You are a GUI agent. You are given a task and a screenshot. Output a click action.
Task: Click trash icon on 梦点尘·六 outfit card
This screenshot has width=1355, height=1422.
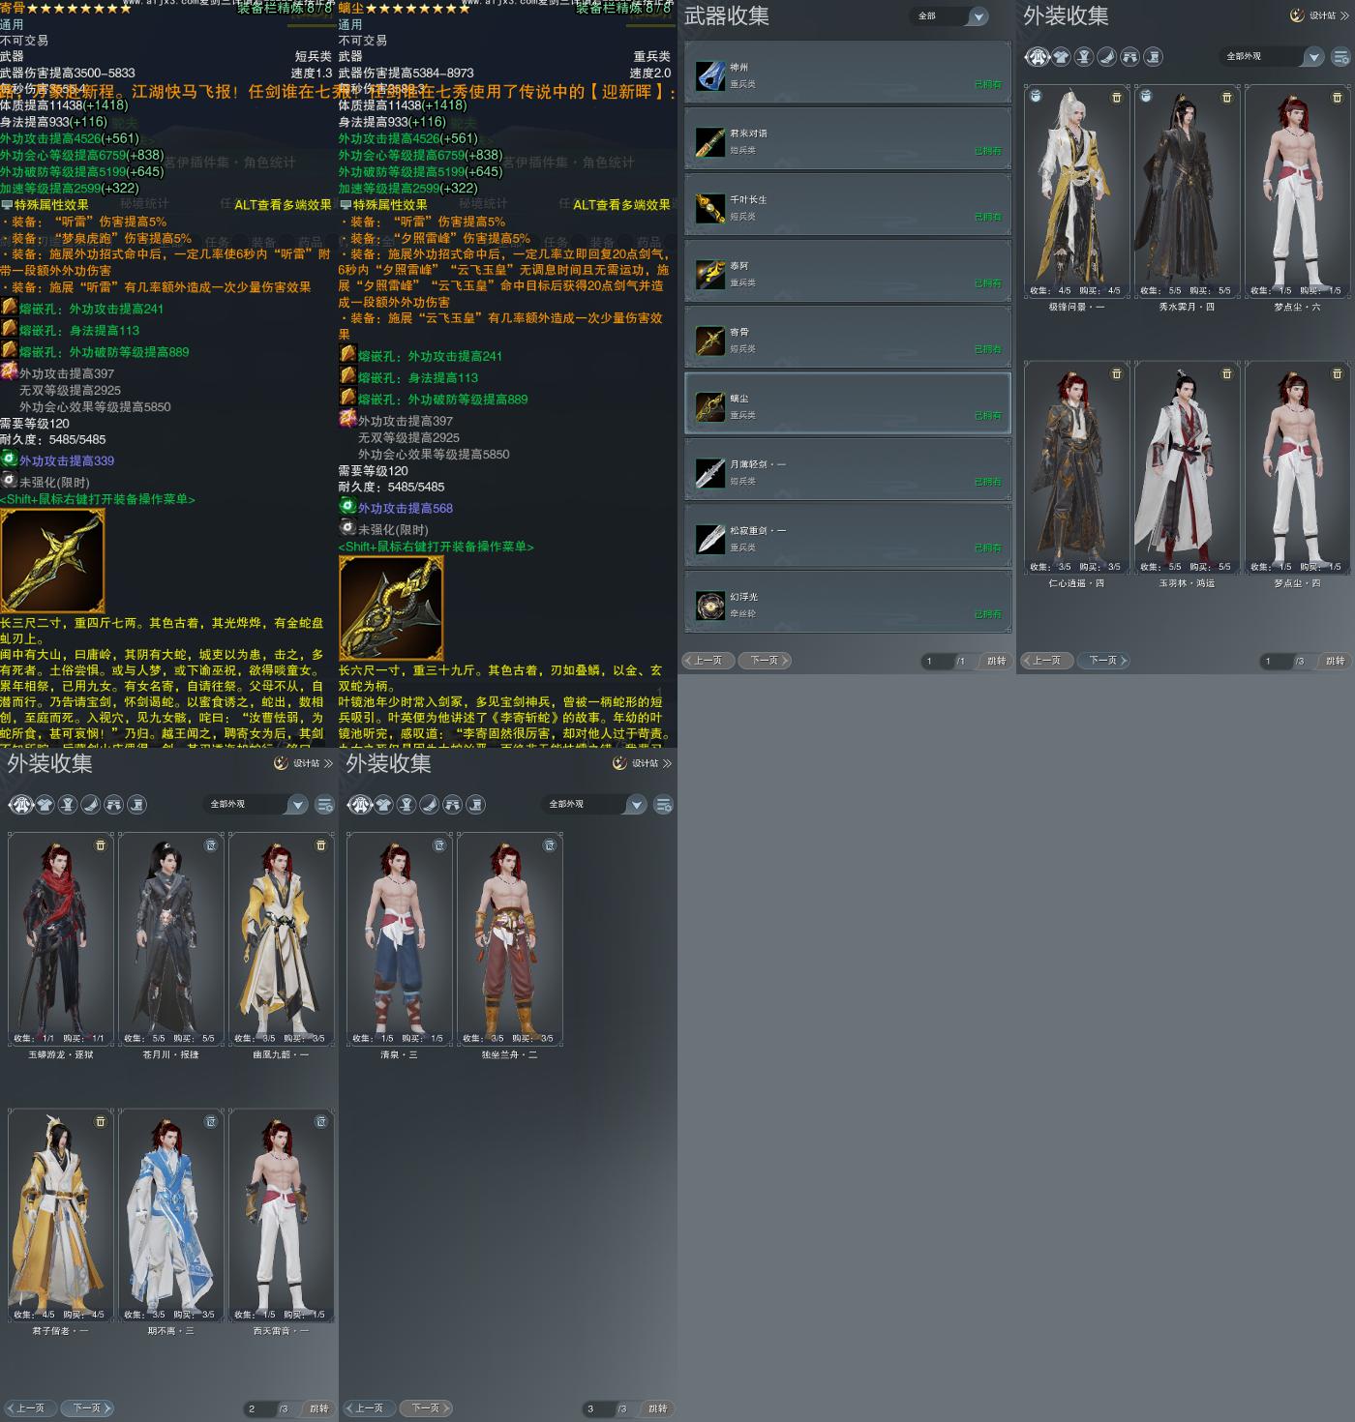pos(1337,98)
